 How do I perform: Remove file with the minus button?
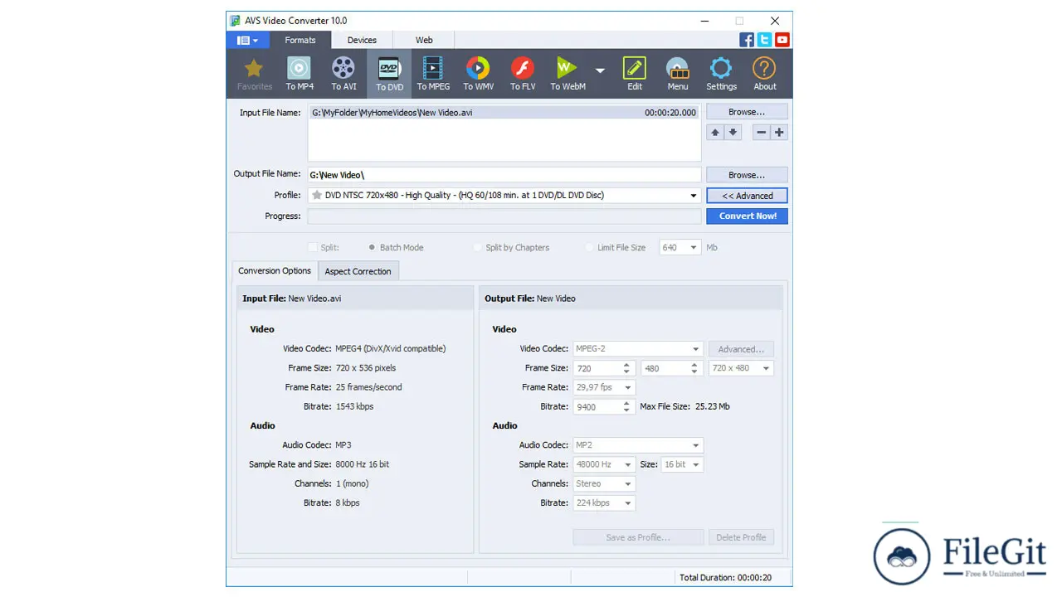tap(761, 132)
